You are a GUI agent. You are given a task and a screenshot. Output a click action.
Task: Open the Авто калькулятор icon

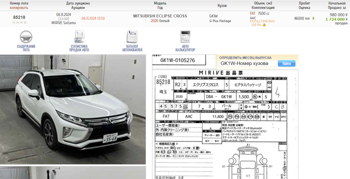[x=185, y=37]
